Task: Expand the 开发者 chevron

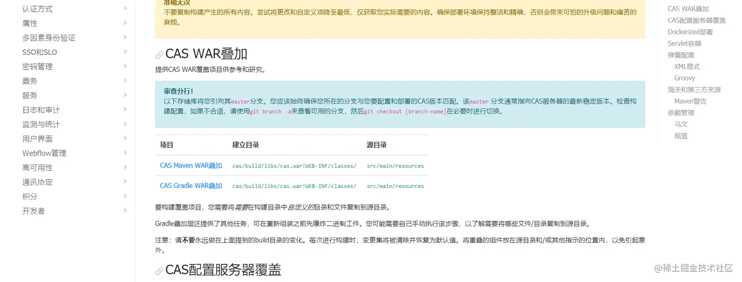Action: [126, 211]
